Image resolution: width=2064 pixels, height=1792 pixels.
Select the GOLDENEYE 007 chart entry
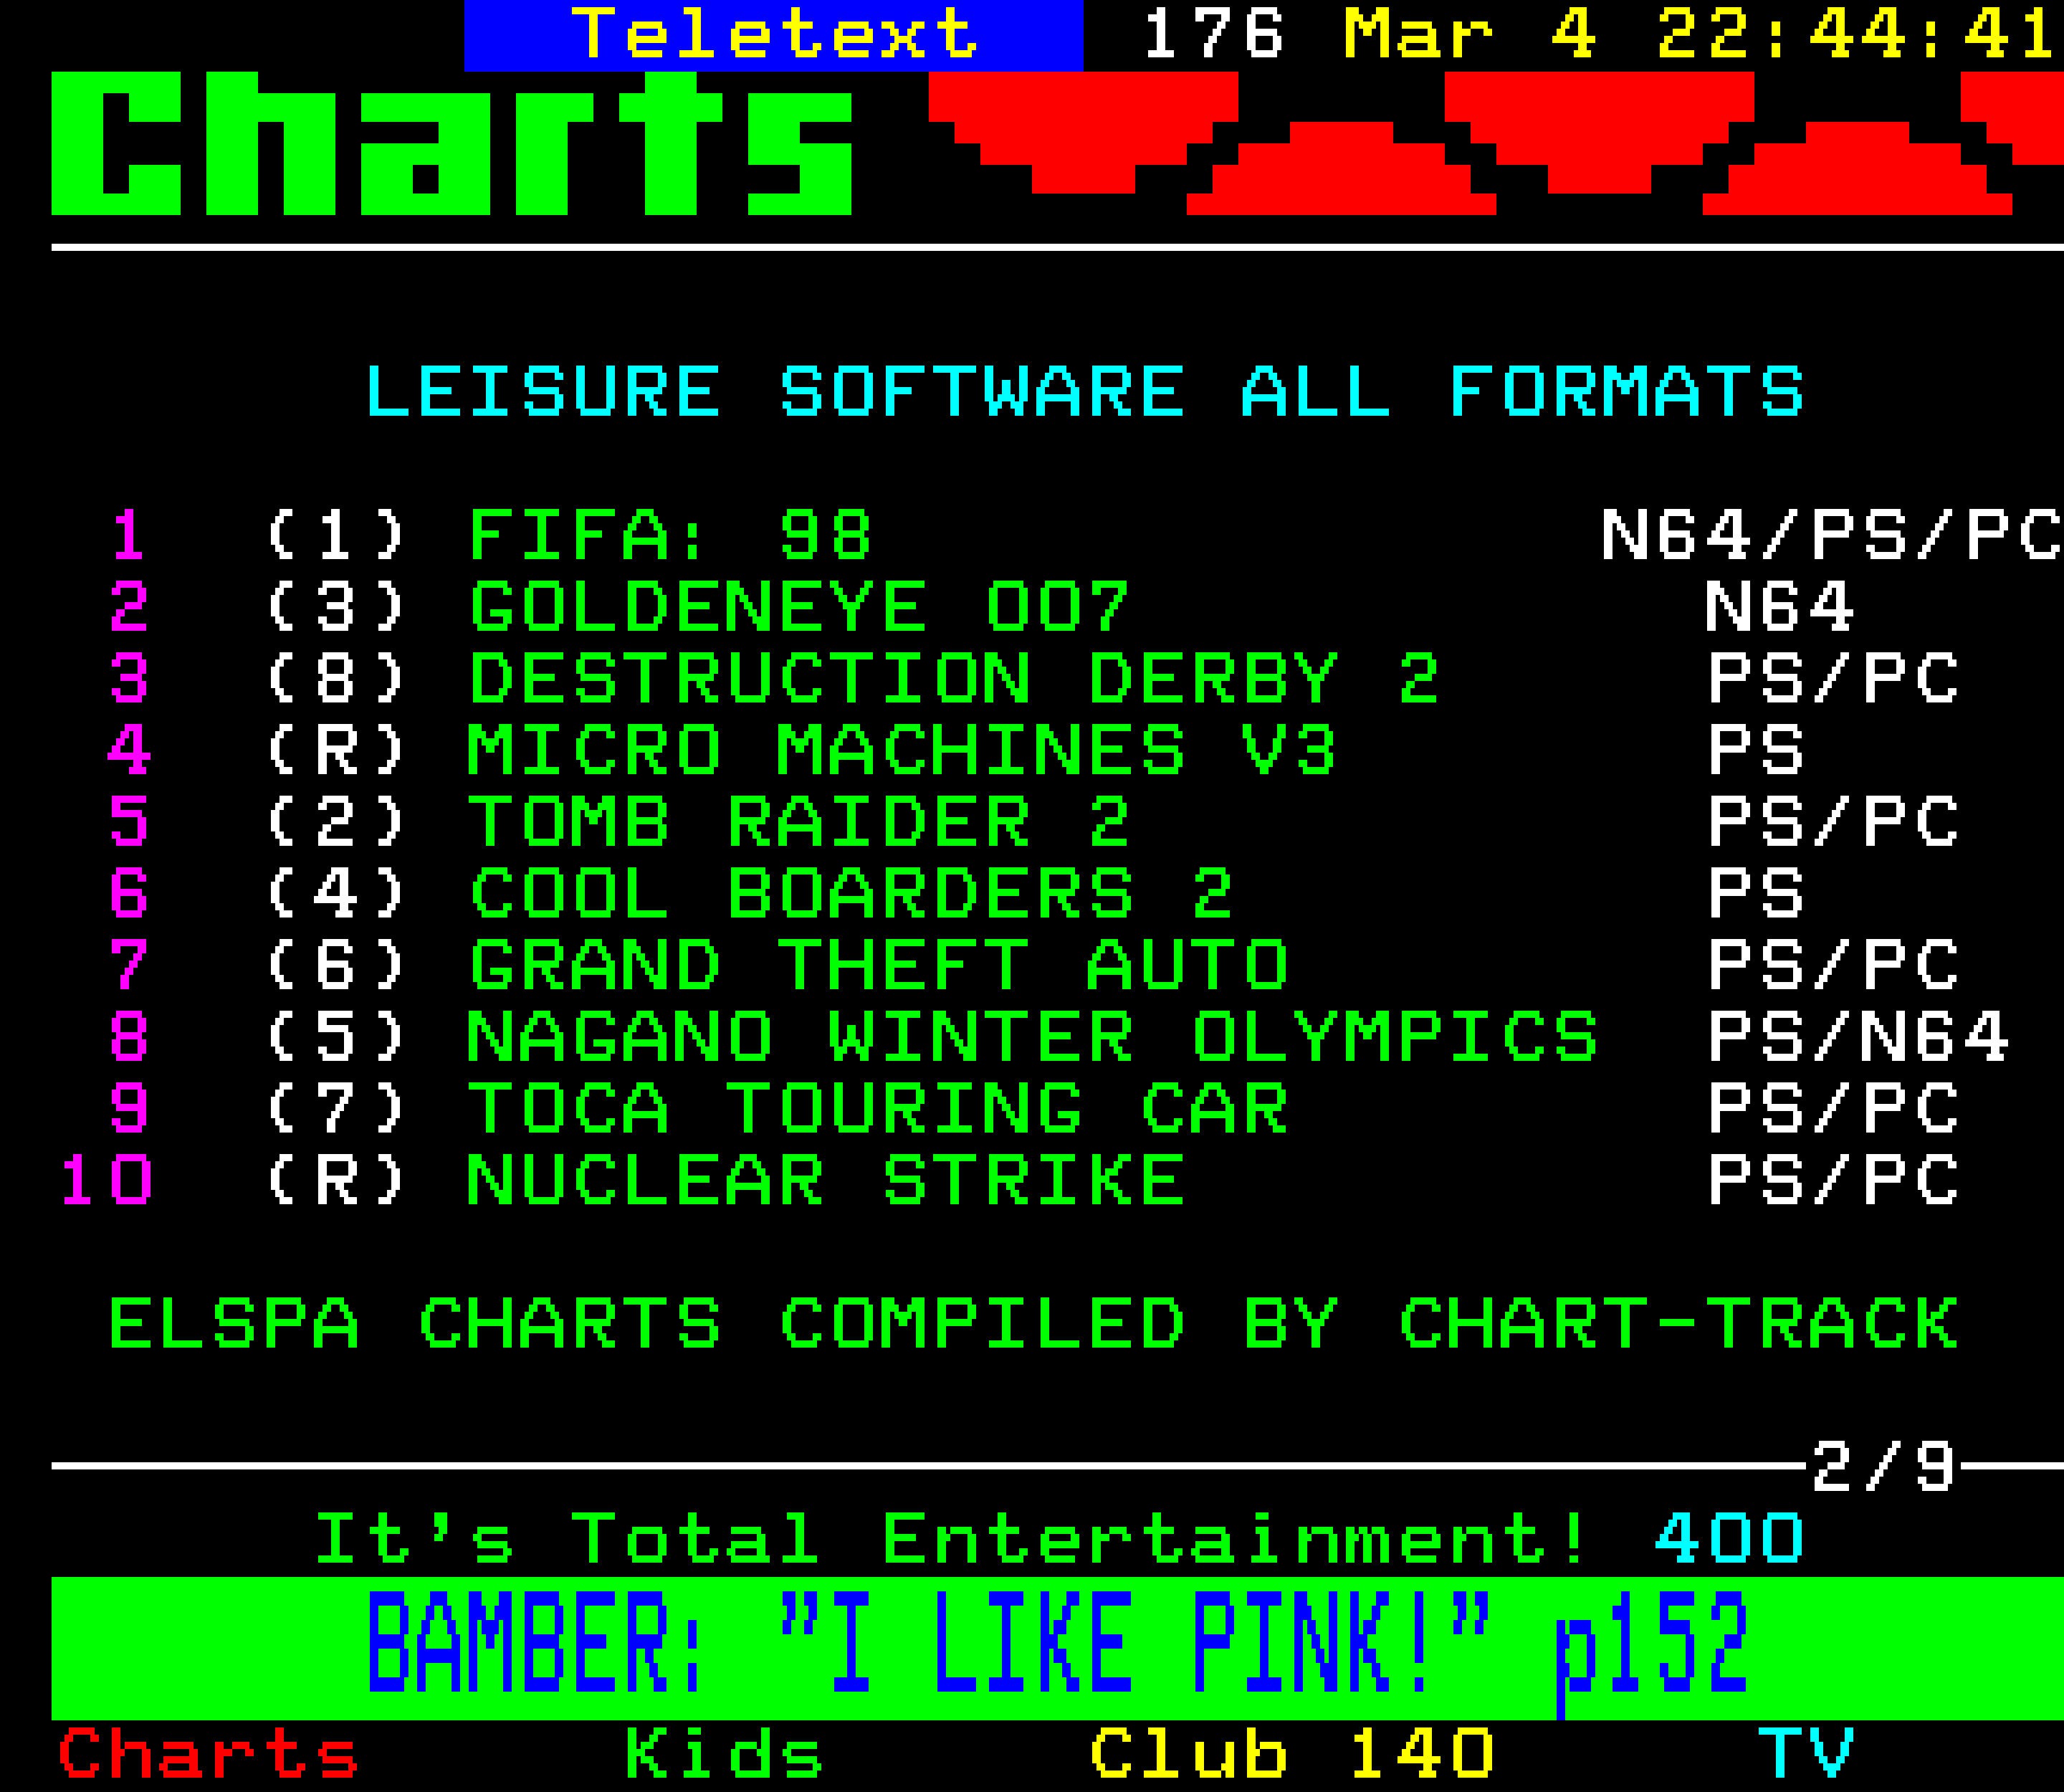tap(799, 607)
